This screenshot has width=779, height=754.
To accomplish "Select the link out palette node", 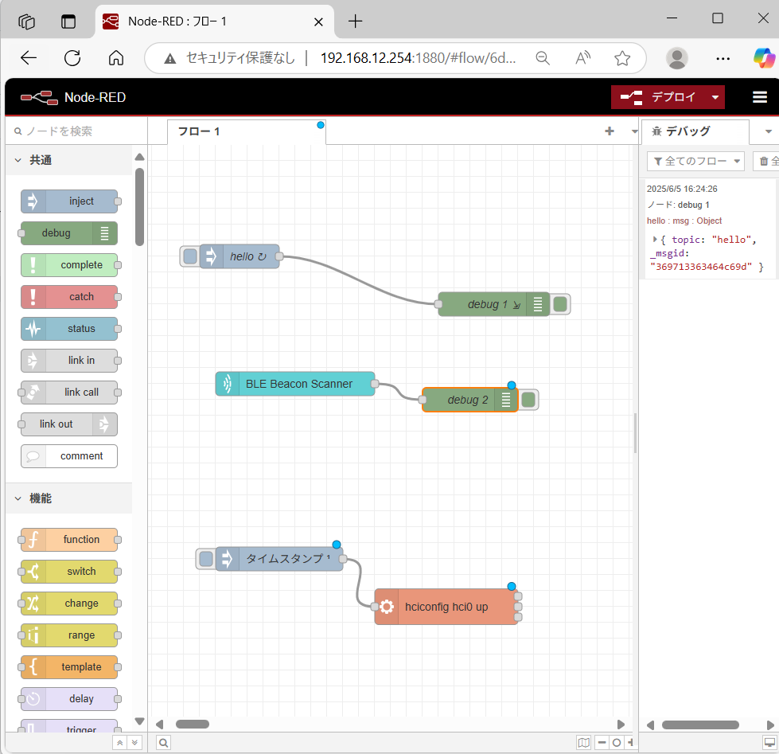I will 69,424.
